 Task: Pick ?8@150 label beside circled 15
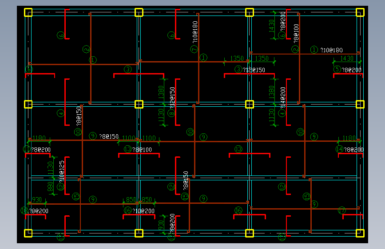pyautogui.click(x=186, y=181)
